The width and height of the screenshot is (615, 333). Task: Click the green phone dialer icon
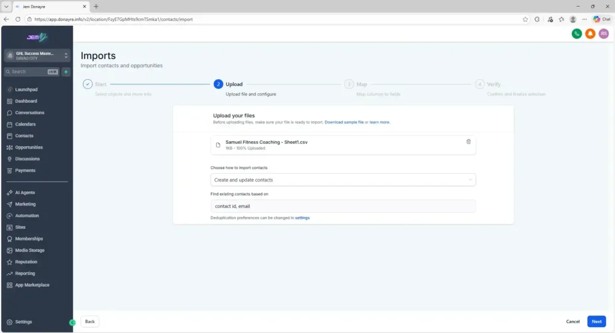tap(577, 34)
